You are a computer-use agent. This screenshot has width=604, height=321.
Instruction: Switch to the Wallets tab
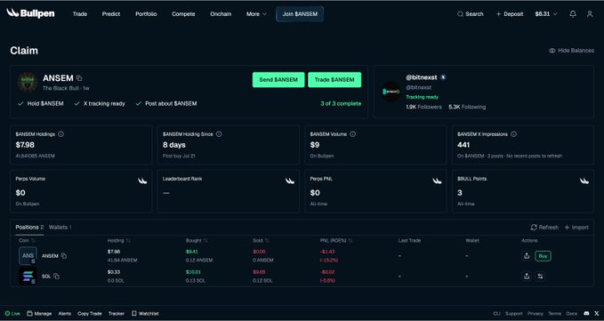click(x=60, y=227)
